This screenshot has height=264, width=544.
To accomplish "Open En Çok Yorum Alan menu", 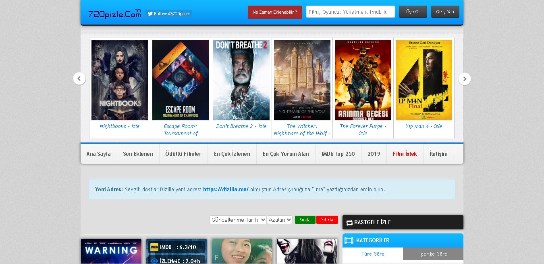I will [286, 154].
